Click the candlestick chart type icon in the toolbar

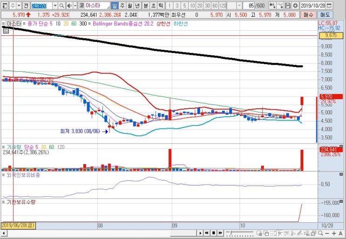coord(272,6)
